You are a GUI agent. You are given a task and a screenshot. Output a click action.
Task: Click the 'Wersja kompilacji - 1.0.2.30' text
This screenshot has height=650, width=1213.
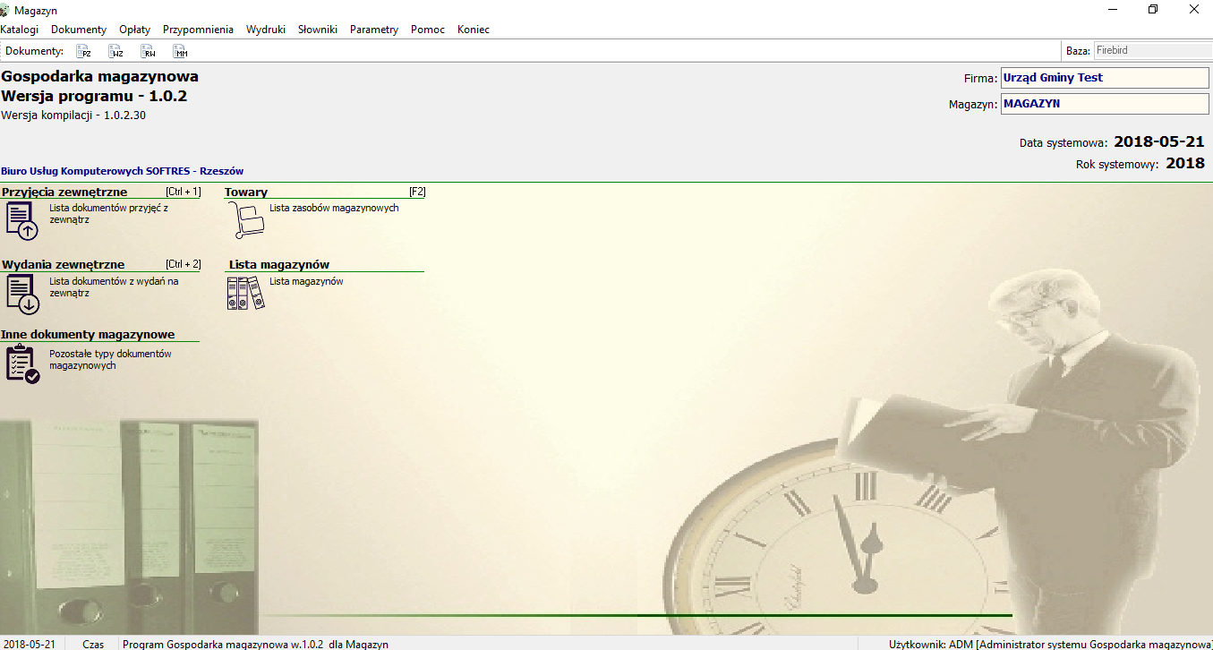click(73, 115)
